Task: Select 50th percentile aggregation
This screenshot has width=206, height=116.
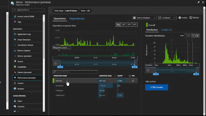Action: pyautogui.click(x=124, y=24)
